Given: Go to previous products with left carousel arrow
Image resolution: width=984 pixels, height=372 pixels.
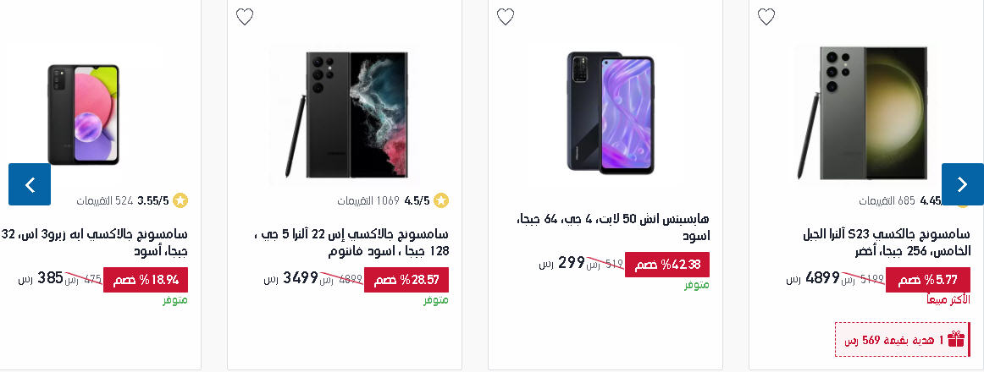Looking at the screenshot, I should 30,184.
